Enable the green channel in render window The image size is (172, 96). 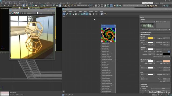tap(16, 13)
